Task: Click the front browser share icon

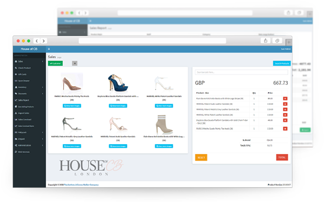Action: click(266, 41)
